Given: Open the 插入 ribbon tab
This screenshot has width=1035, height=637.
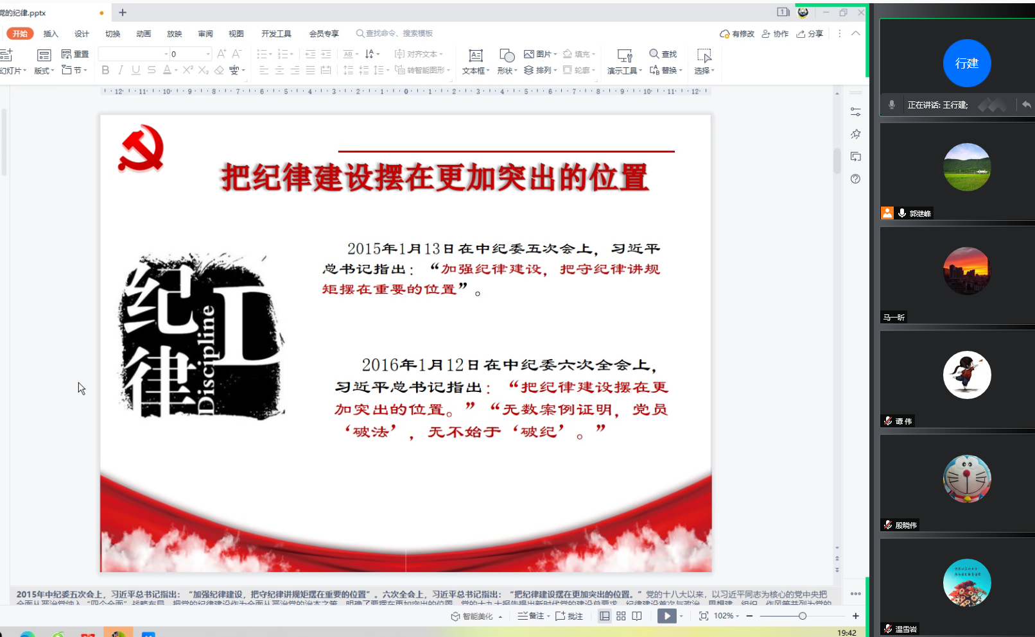Looking at the screenshot, I should pos(51,33).
